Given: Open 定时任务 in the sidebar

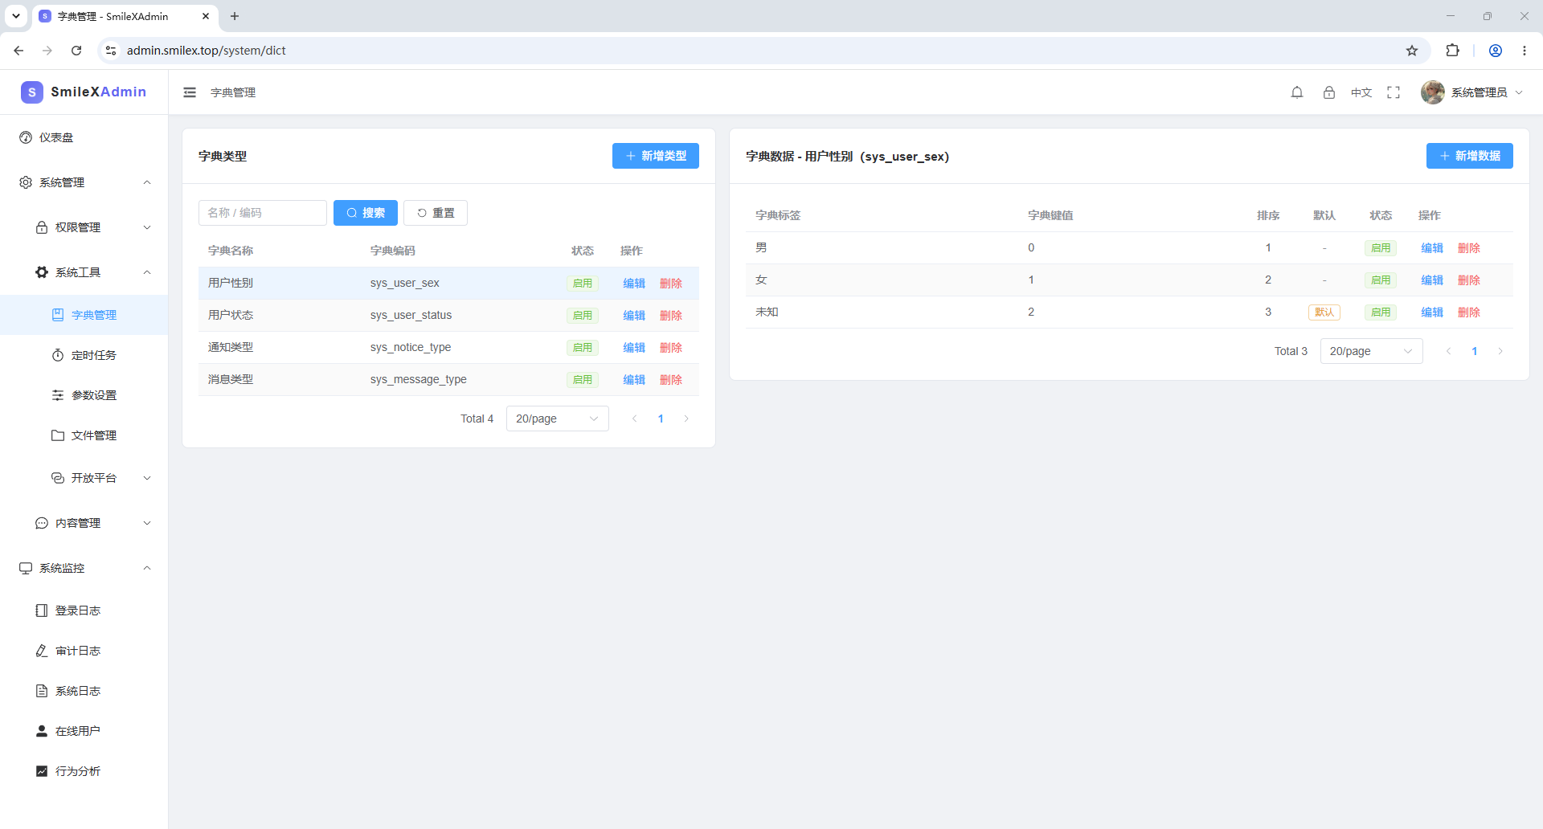Looking at the screenshot, I should (x=84, y=355).
